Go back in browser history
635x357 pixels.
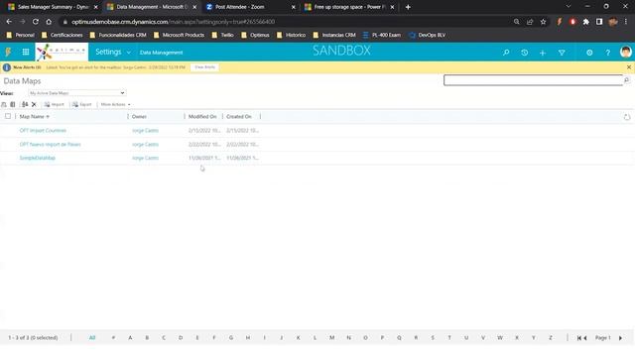point(9,22)
